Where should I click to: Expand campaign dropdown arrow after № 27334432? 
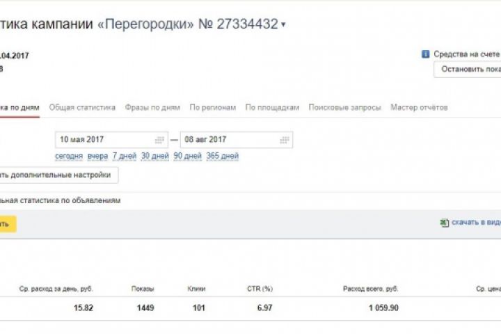click(283, 25)
